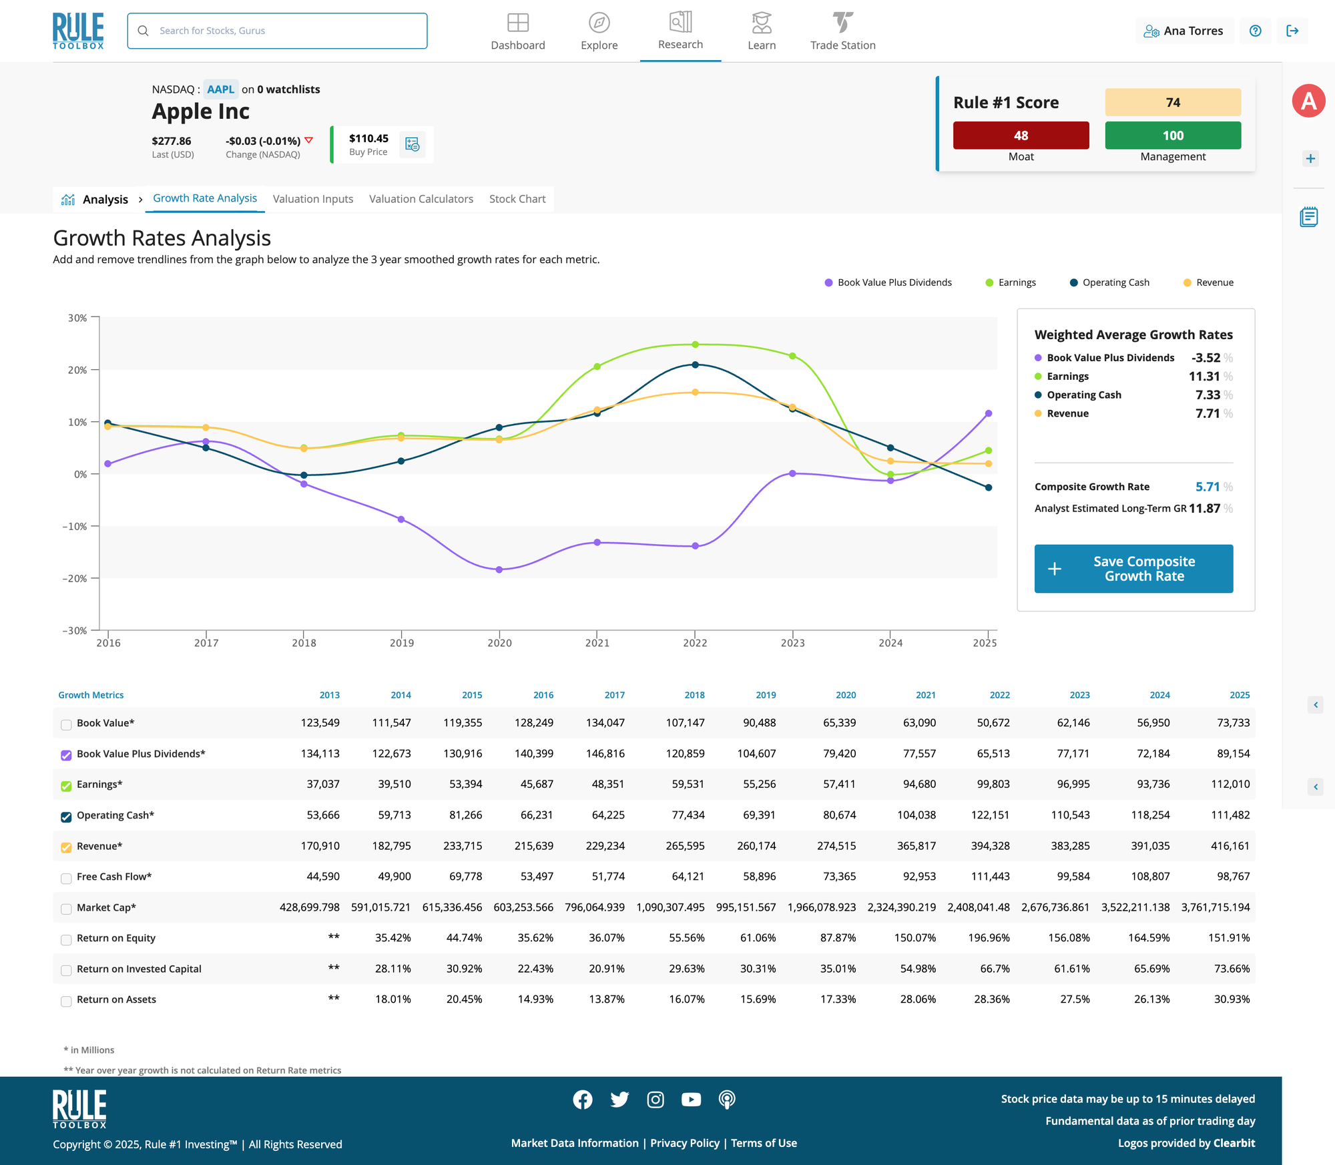Viewport: 1335px width, 1165px height.
Task: Click the search magnifier icon
Action: coord(143,31)
